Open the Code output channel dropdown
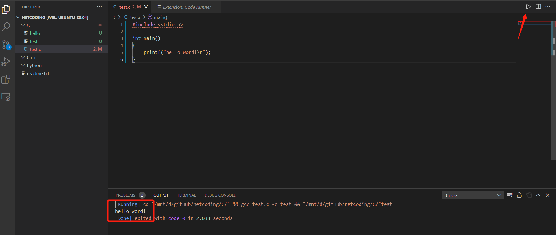This screenshot has height=235, width=556. pyautogui.click(x=473, y=195)
